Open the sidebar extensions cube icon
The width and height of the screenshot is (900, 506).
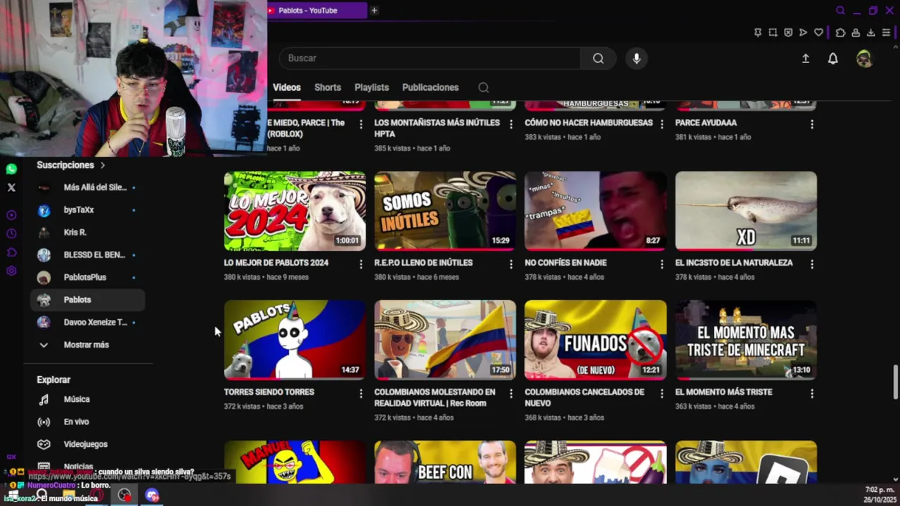pyautogui.click(x=11, y=252)
